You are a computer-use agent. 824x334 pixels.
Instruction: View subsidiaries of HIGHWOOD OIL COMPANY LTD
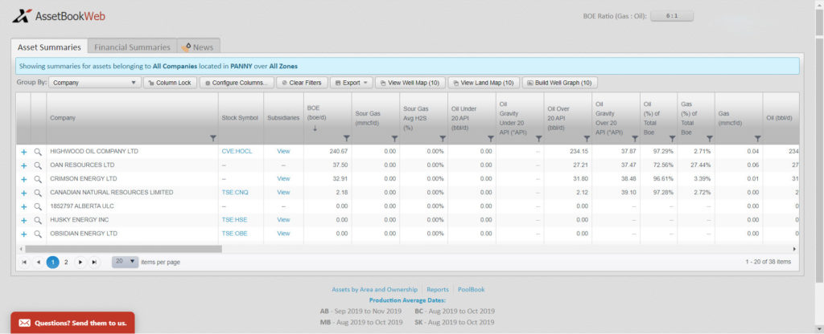click(x=283, y=152)
